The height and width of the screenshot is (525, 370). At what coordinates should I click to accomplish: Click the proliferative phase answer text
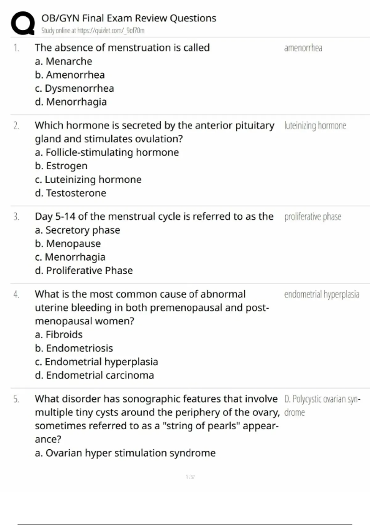tap(313, 217)
